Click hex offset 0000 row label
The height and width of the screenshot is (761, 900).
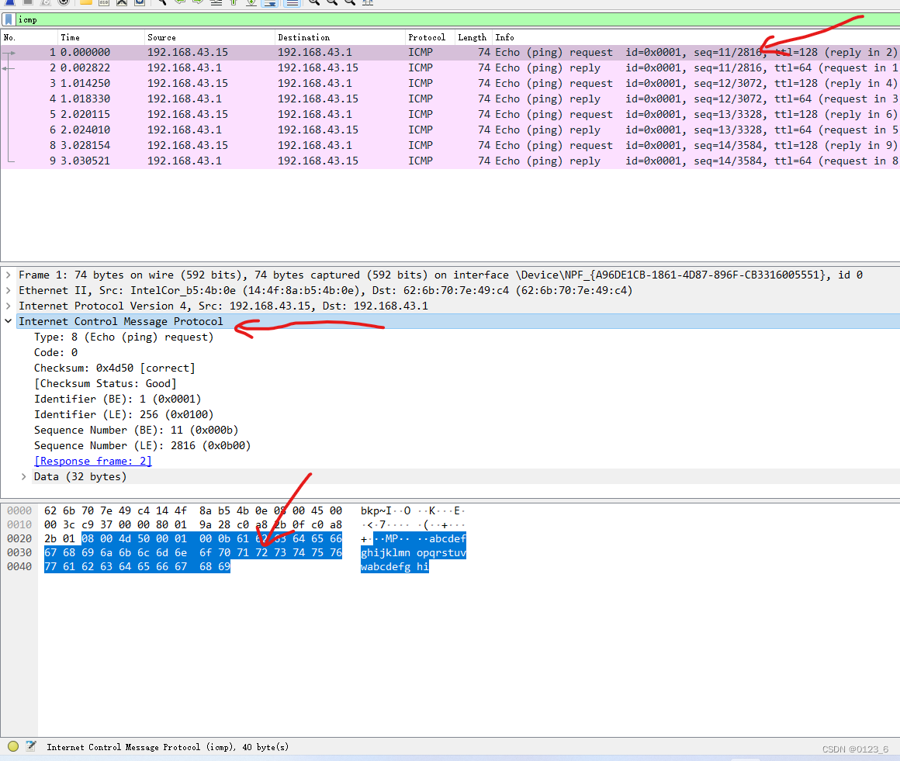19,510
